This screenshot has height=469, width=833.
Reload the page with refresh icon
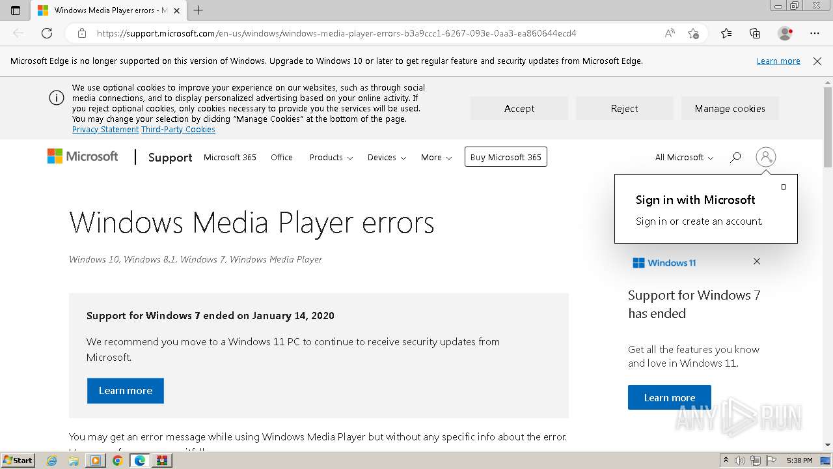(47, 33)
